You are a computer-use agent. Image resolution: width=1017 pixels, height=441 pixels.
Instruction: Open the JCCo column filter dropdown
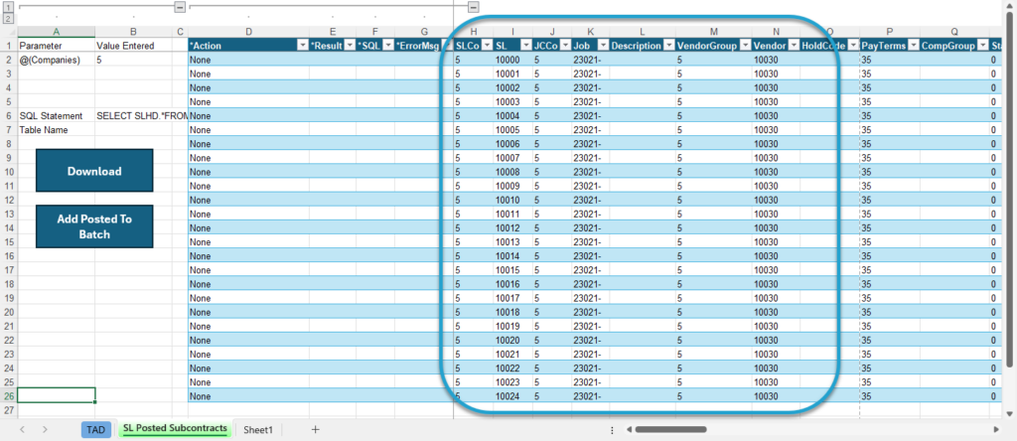(564, 45)
